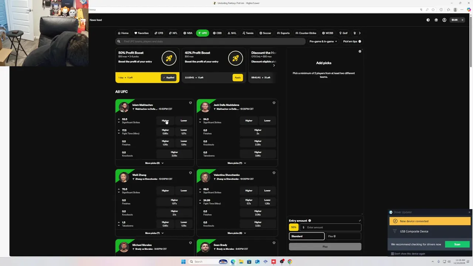473x266 pixels.
Task: Click Apply on the 40% Profit Boost
Action: tap(238, 78)
